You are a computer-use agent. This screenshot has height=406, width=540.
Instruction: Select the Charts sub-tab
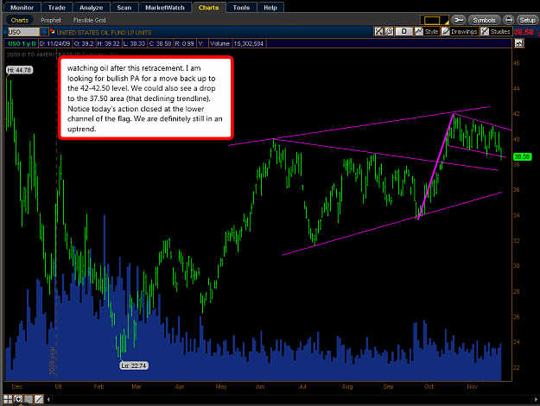click(x=19, y=21)
